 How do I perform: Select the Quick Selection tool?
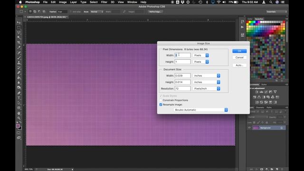(x=19, y=38)
